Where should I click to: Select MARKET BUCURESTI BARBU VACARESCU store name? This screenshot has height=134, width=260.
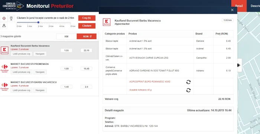34,82
